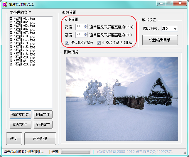Click the 添加文件 button

[x=21, y=124]
